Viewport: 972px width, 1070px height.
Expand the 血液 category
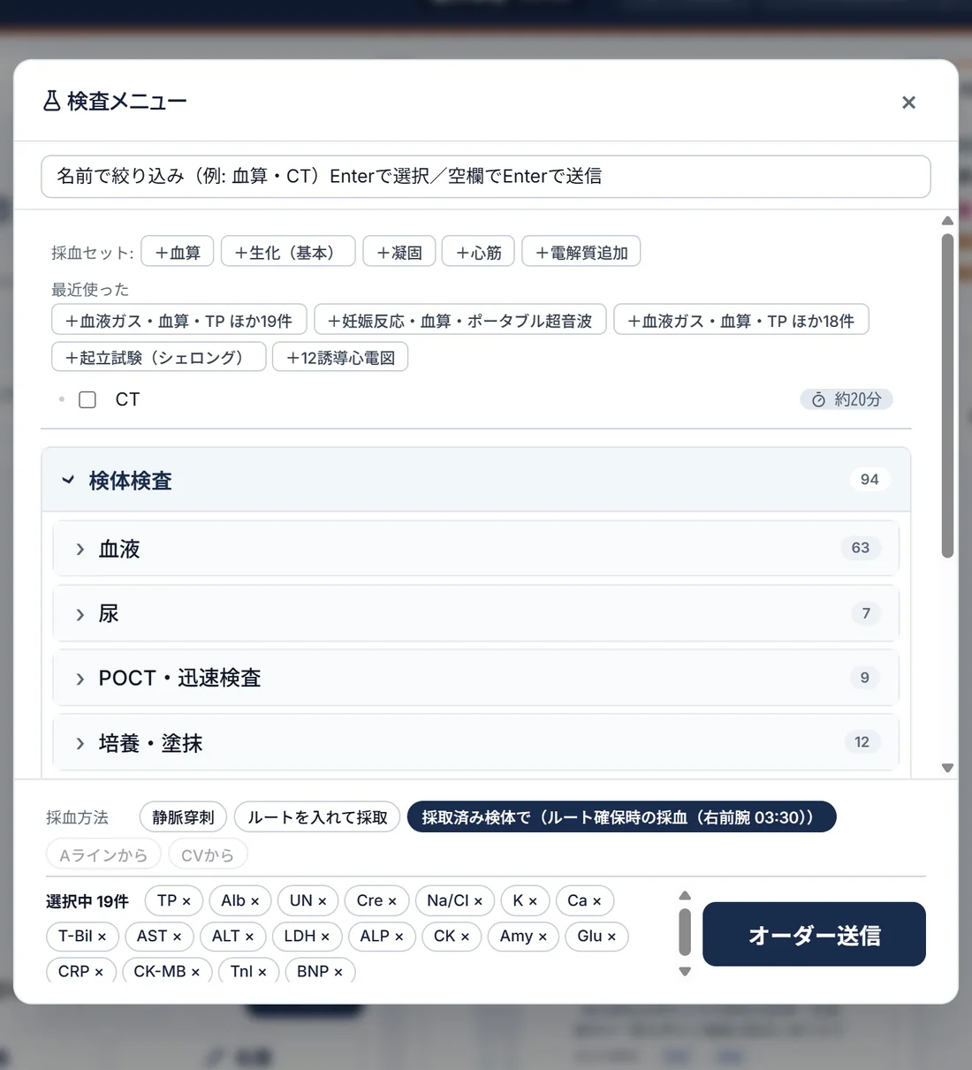pos(476,549)
